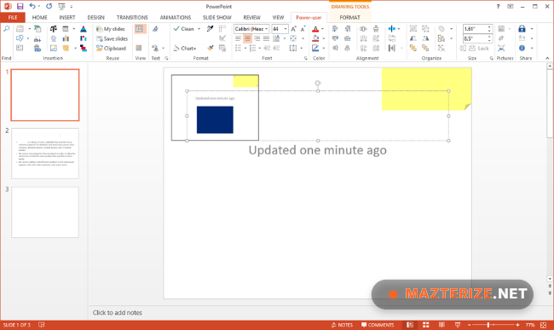This screenshot has height=330, width=554.
Task: Open the Clipboard button in Reuse
Action: (x=111, y=48)
